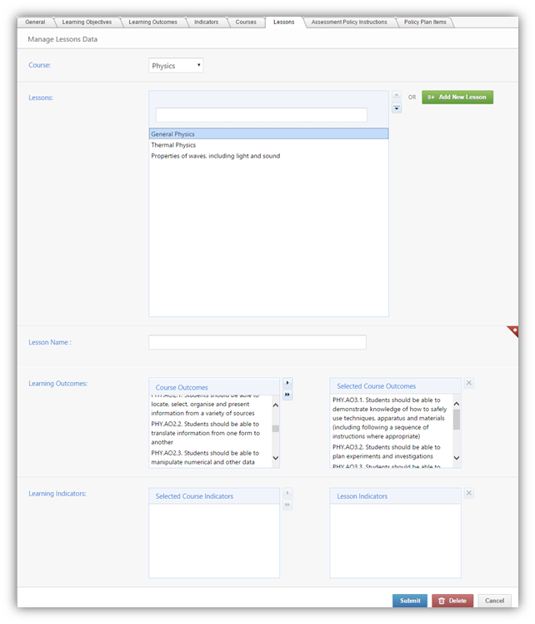The image size is (535, 624).
Task: Click the red corner flag icon
Action: pos(513,331)
